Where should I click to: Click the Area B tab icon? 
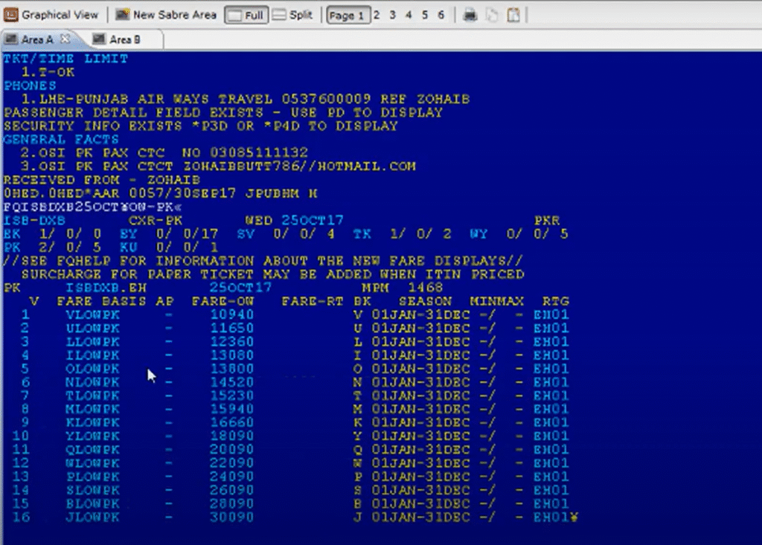(x=99, y=39)
